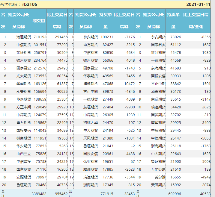The height and width of the screenshot is (197, 215).
Task: Select 光大期货 in volume column
Action: click(24, 76)
